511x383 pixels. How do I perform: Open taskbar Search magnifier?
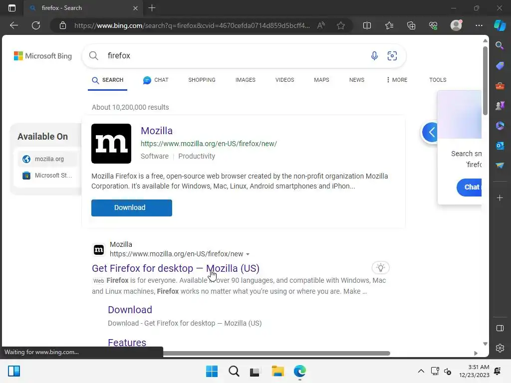[234, 371]
